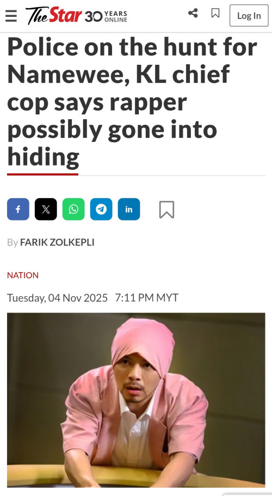Open author FARIK ZOLKEPLI profile link
This screenshot has height=496, width=272.
pos(57,242)
